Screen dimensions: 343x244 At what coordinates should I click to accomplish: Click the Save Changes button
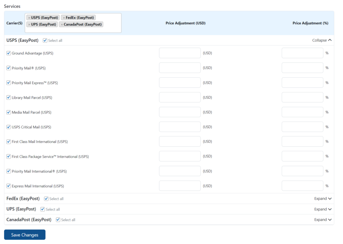coord(25,235)
